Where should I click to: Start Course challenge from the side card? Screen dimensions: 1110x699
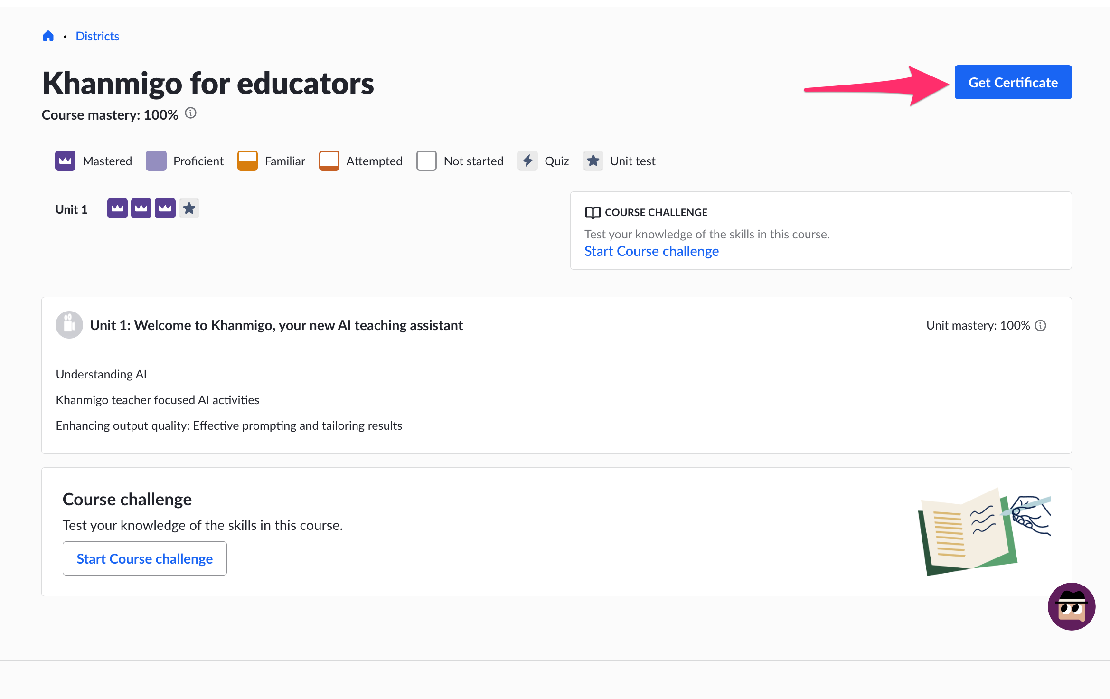coord(651,251)
